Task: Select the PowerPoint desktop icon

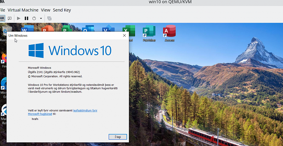Action: 48,29
